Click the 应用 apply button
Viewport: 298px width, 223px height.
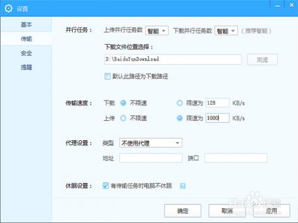point(271,211)
